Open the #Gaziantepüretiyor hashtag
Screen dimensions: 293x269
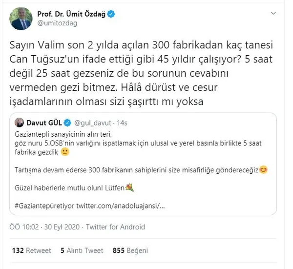(x=44, y=206)
